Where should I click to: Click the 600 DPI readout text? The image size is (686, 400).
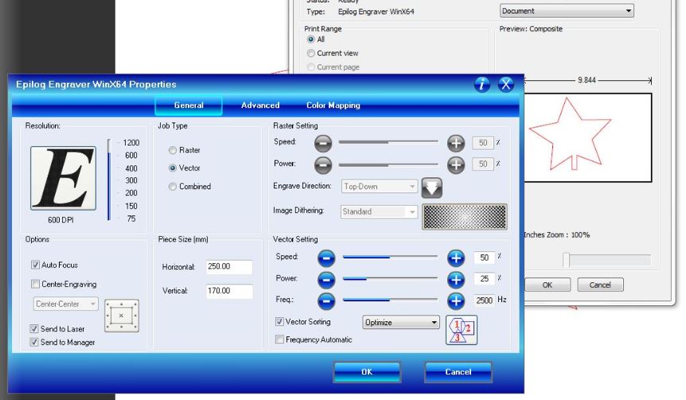coord(60,220)
